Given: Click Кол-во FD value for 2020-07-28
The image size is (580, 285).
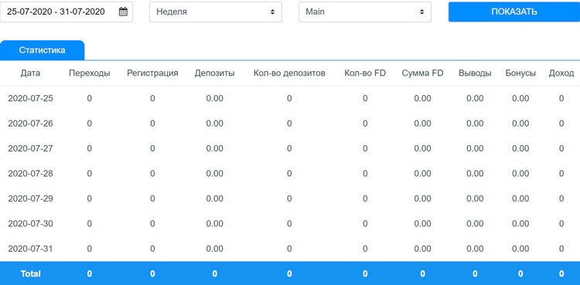Looking at the screenshot, I should click(x=365, y=173).
